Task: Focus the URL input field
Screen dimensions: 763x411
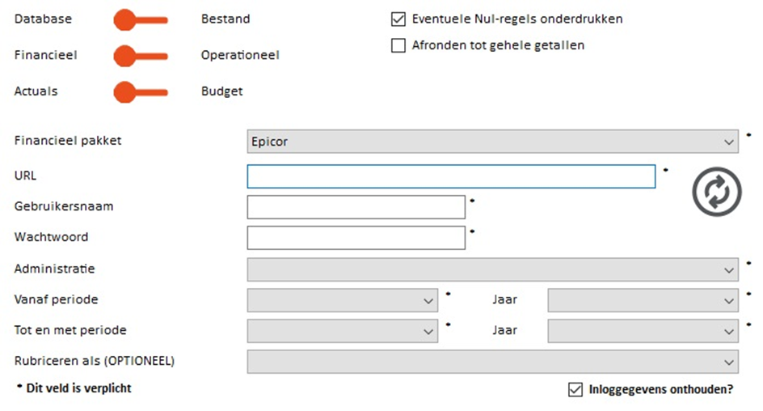Action: point(451,176)
